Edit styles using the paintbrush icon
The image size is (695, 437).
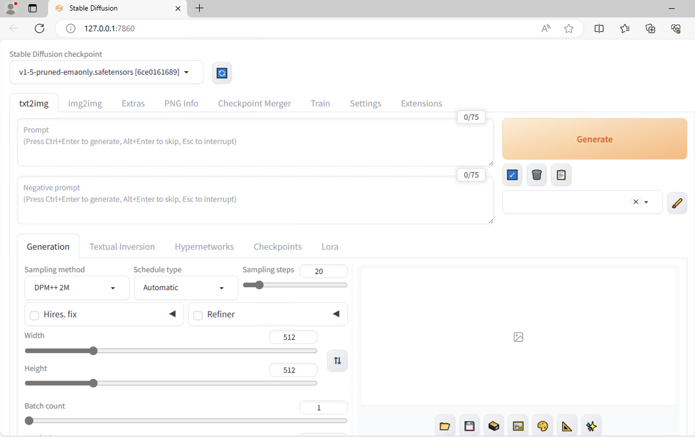(x=677, y=203)
